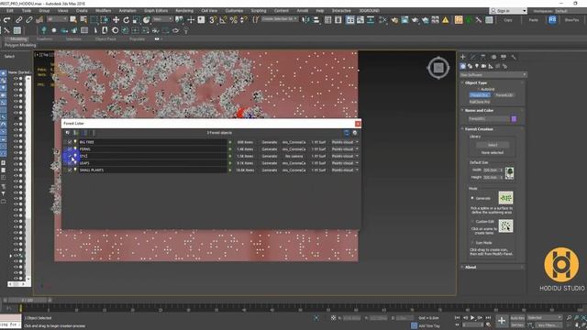Collapse the Forest Creation rollout

(x=479, y=129)
